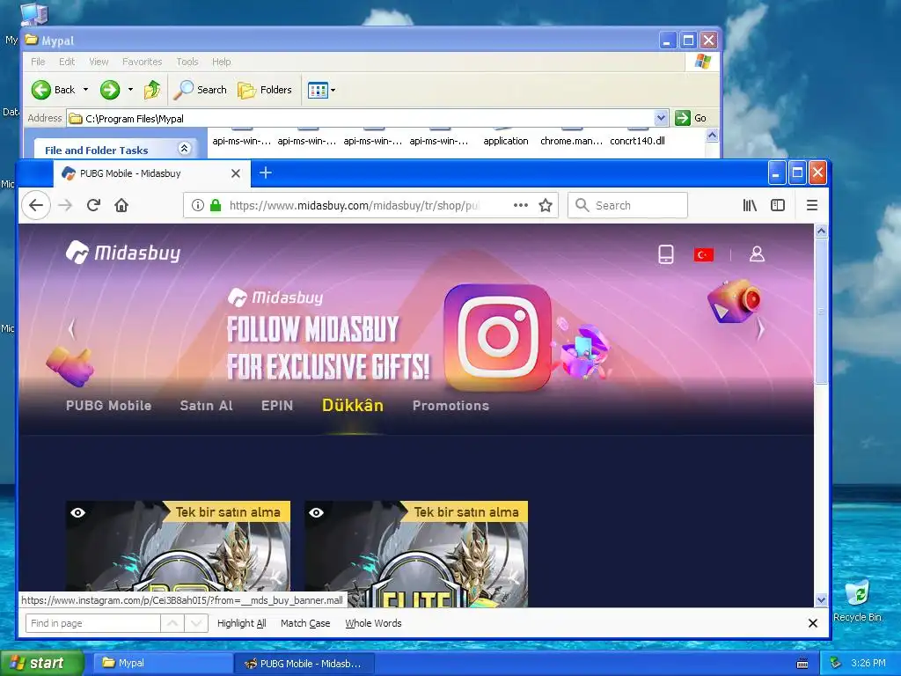Toggle Highlight All in find bar

pyautogui.click(x=241, y=623)
